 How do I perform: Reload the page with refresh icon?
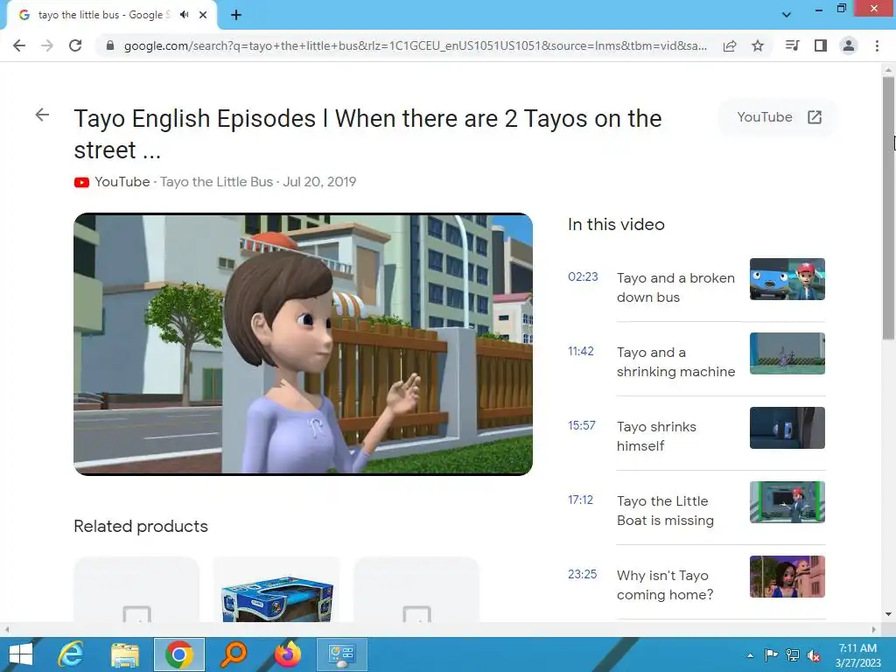75,45
